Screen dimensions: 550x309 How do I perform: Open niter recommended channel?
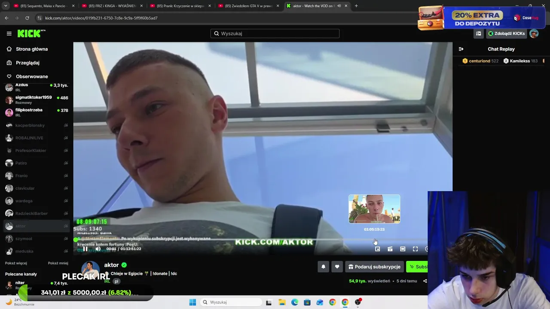click(x=37, y=285)
